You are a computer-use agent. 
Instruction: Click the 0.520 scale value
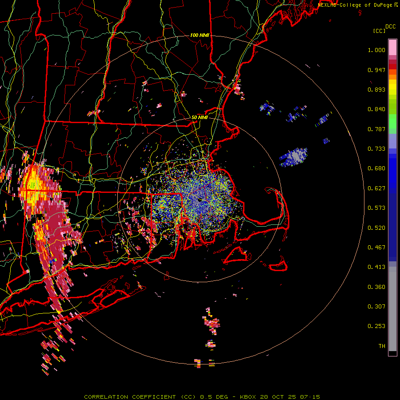pos(376,228)
